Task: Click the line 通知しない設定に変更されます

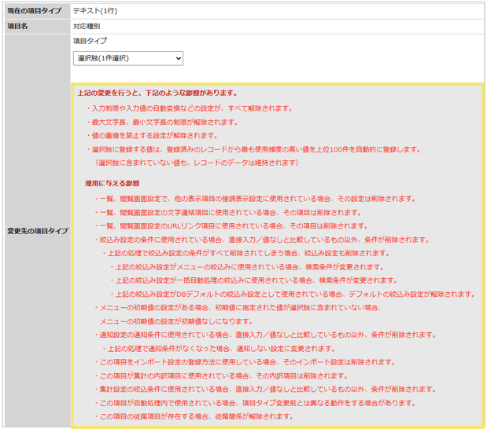Action: click(219, 349)
